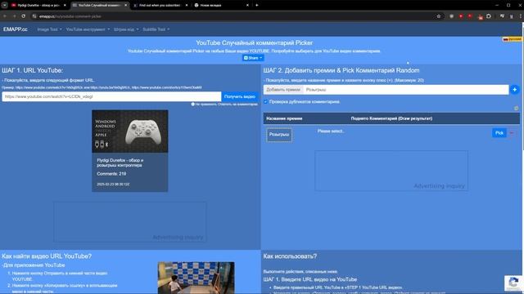Click the 'Comments: 219' text
This screenshot has height=294, width=524.
(x=111, y=174)
